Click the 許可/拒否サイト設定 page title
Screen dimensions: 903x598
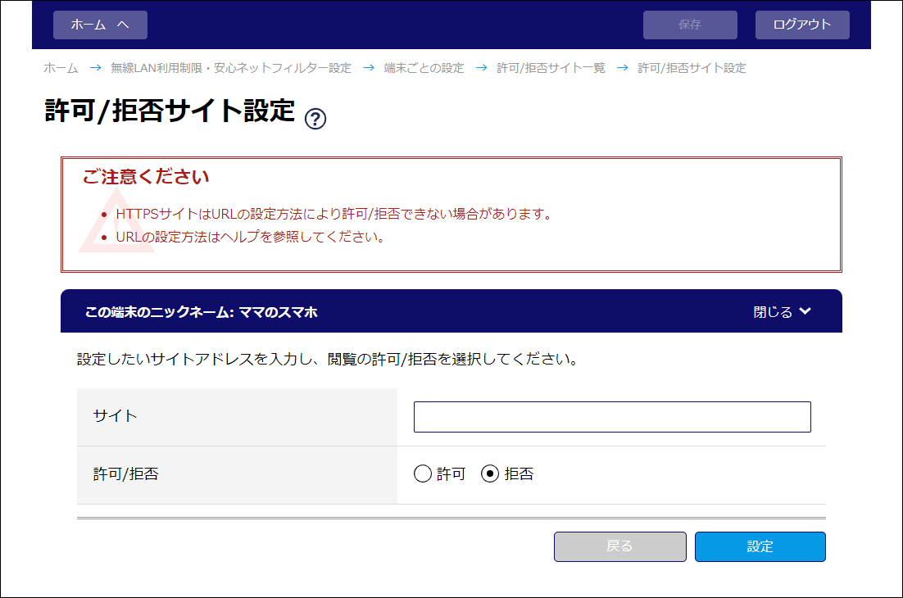pos(169,111)
